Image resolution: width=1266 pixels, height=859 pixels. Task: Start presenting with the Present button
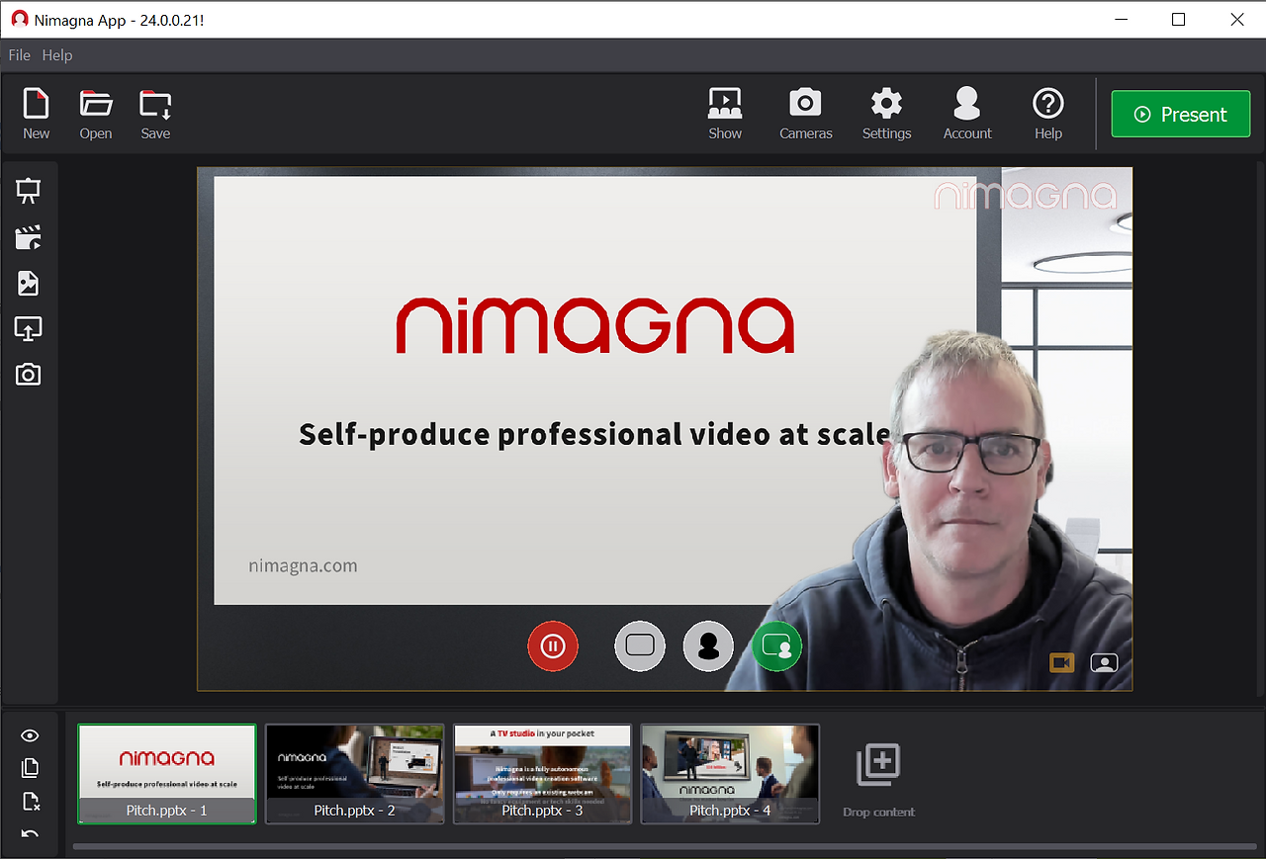tap(1181, 114)
